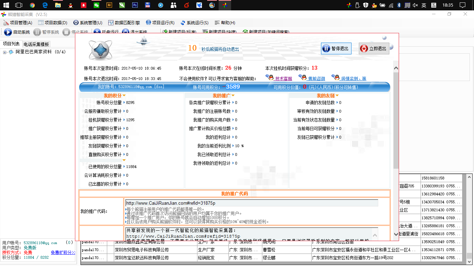This screenshot has width=474, height=266.
Task: Expand the 阿里巴巴商家资料 tree node
Action: pyautogui.click(x=5, y=52)
